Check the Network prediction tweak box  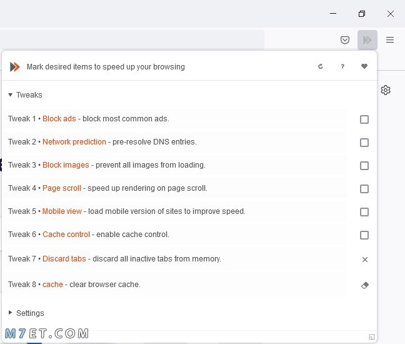pyautogui.click(x=364, y=143)
